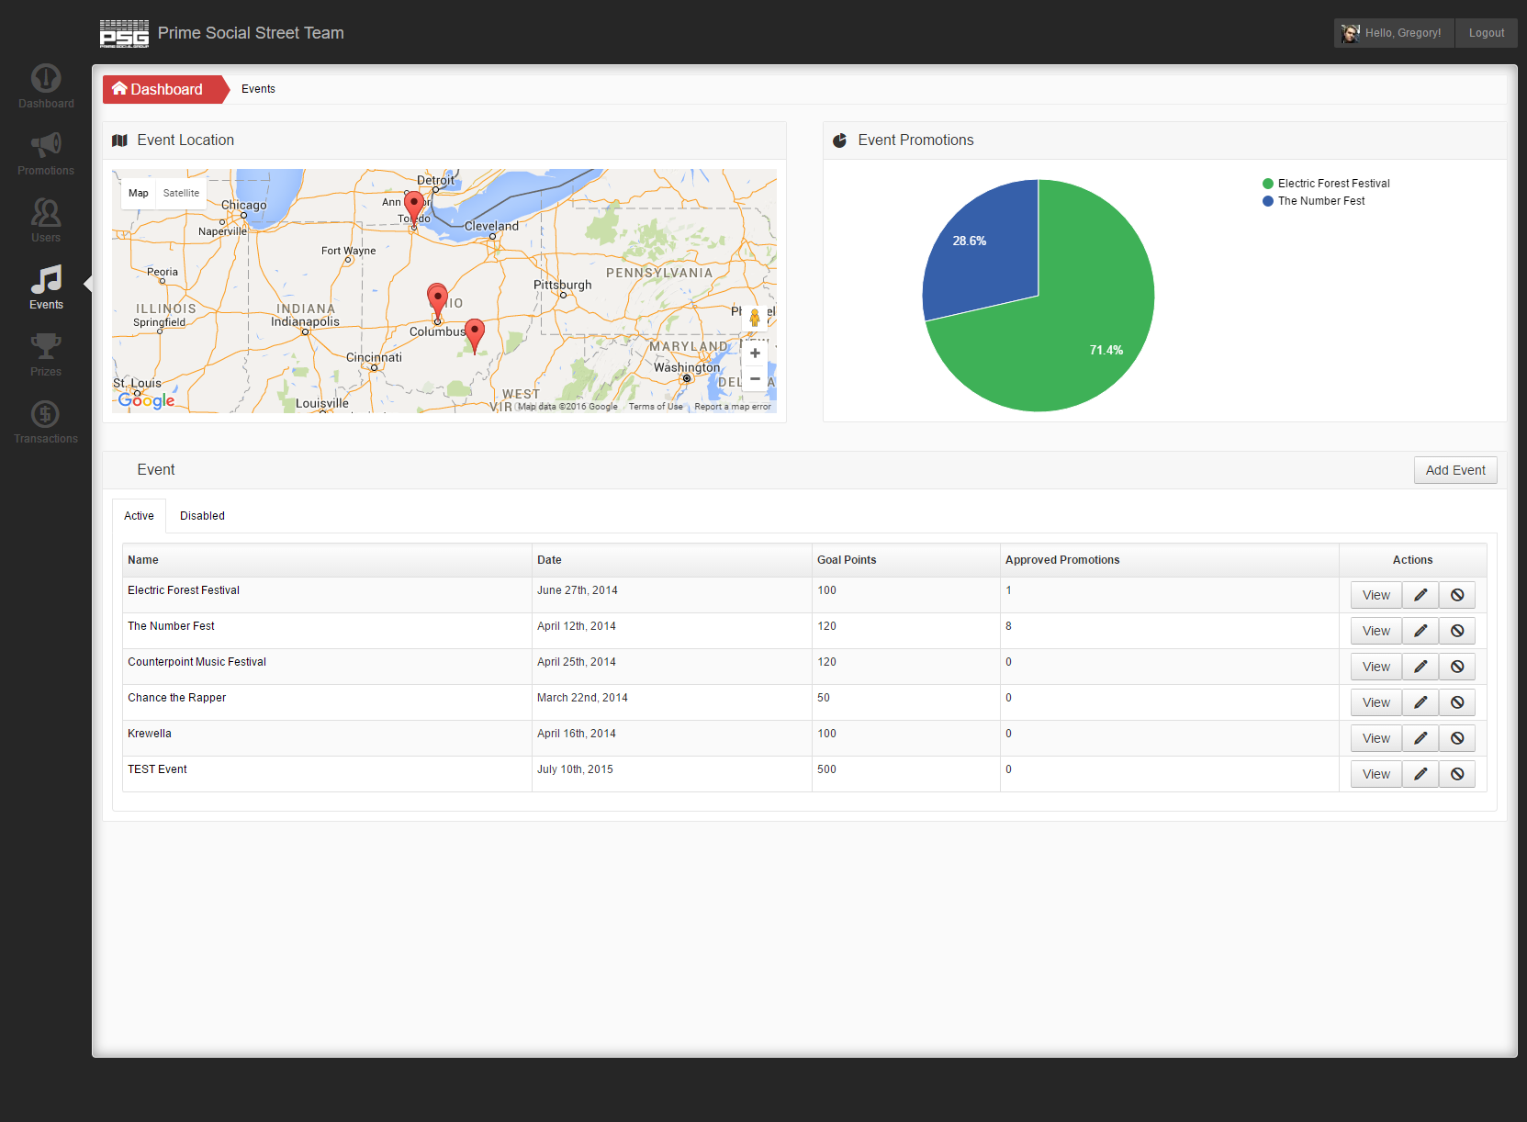Log out using the Logout button
Image resolution: width=1527 pixels, height=1122 pixels.
[x=1486, y=33]
